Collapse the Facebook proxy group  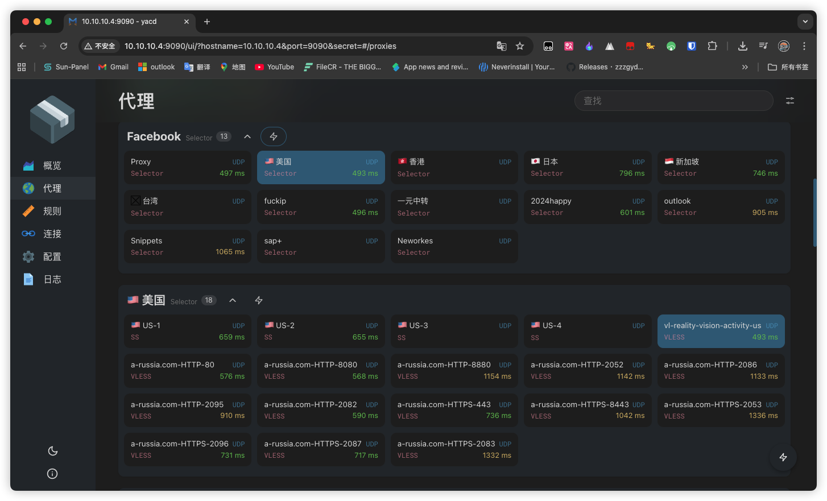pyautogui.click(x=247, y=136)
